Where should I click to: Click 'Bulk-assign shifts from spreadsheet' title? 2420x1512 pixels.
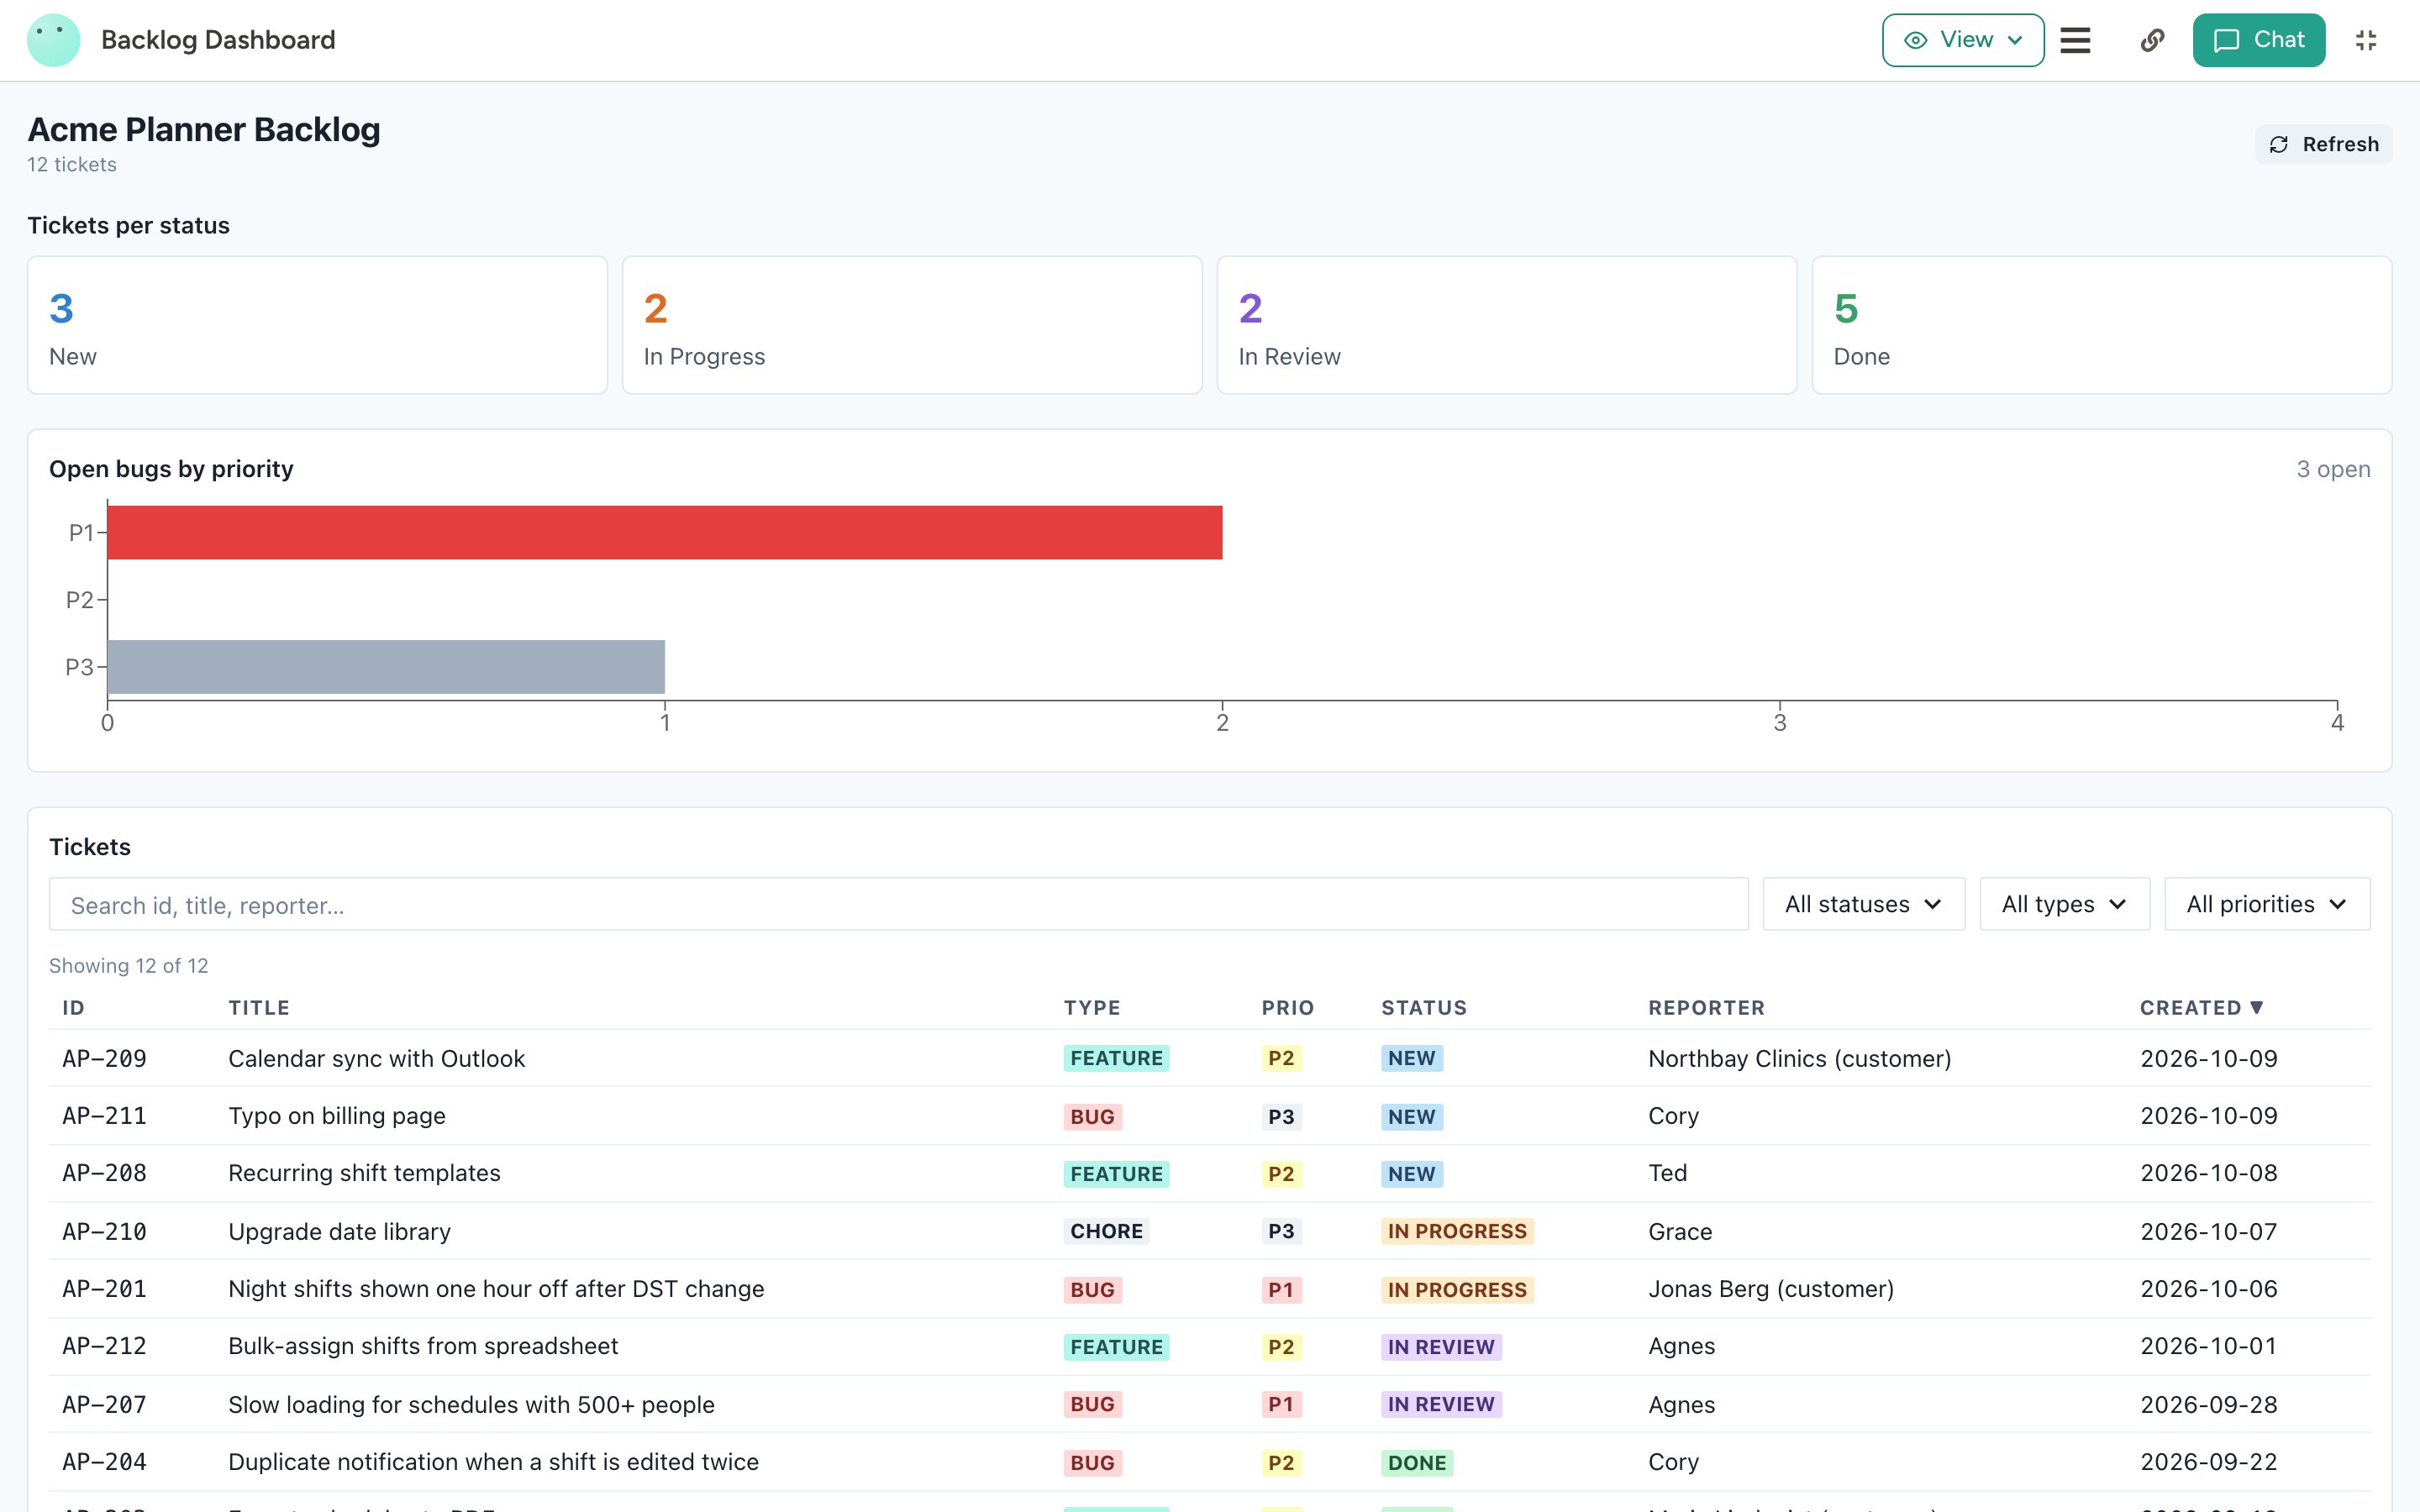pos(423,1346)
